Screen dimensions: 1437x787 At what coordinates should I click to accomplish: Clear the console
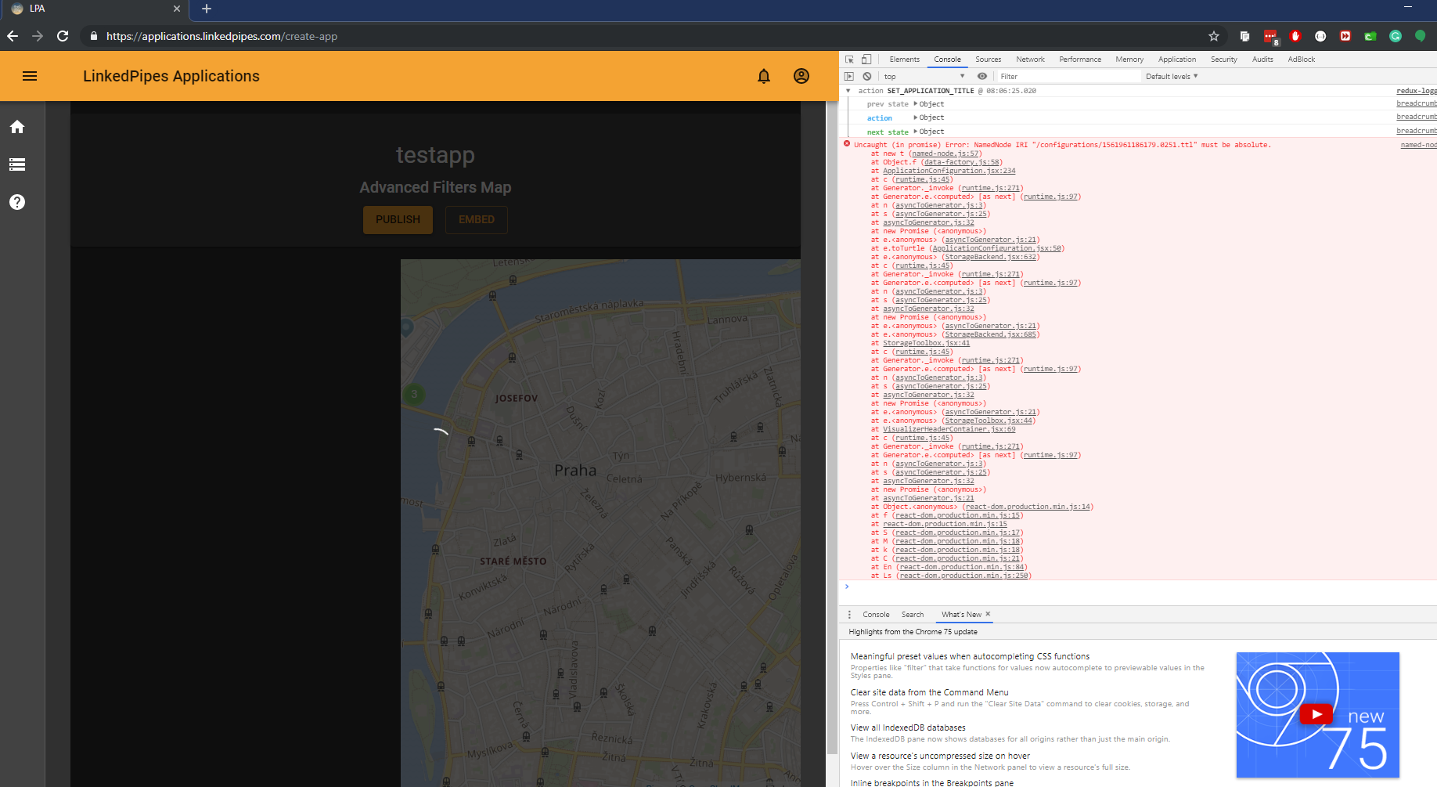(867, 76)
